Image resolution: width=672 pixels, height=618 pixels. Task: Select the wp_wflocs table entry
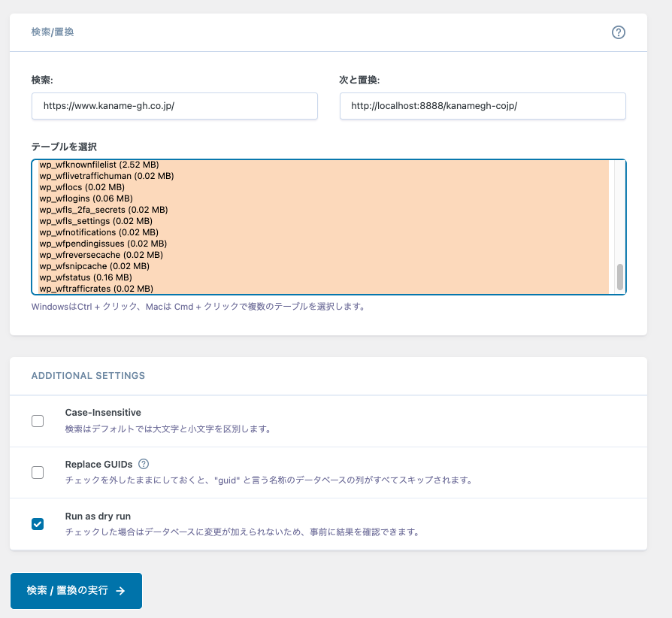82,187
